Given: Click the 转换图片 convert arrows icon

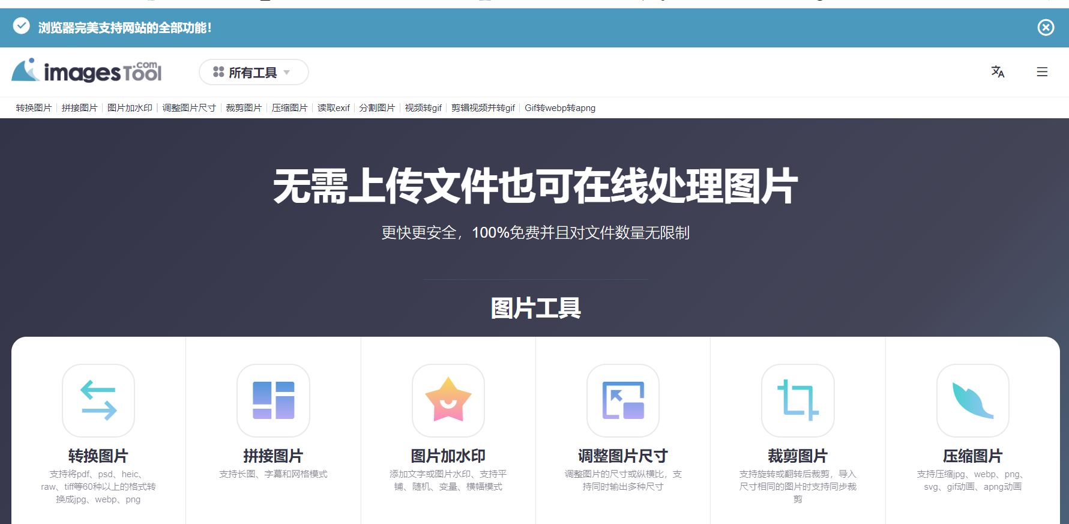Looking at the screenshot, I should (98, 400).
